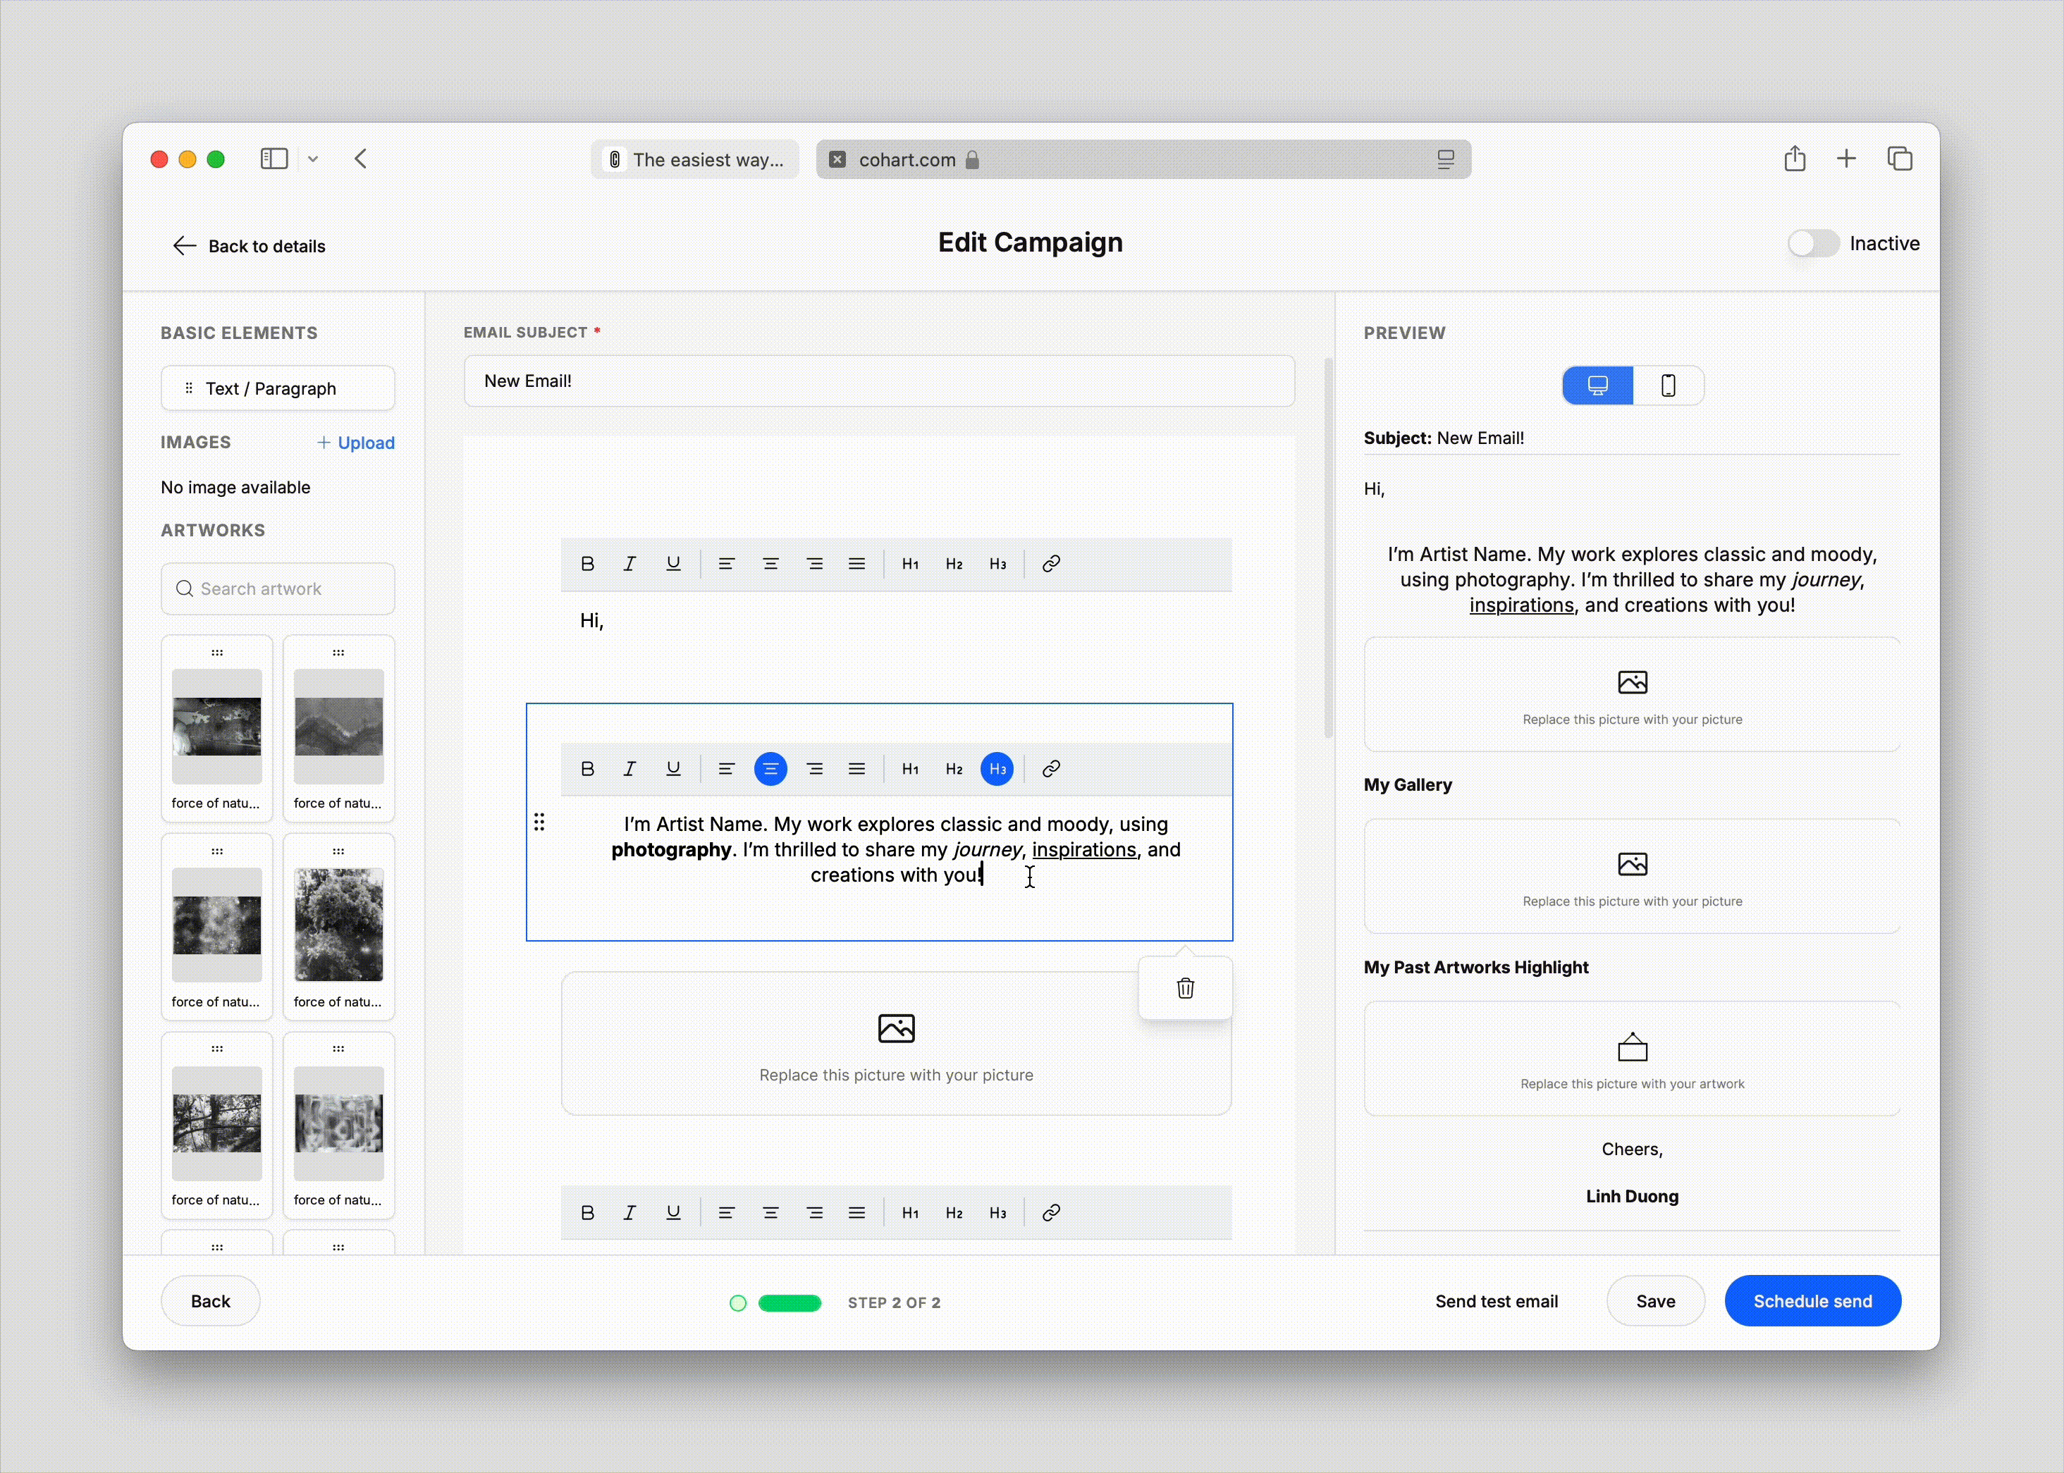This screenshot has height=1473, width=2064.
Task: Show the Safari tab overview
Action: pos(1899,159)
